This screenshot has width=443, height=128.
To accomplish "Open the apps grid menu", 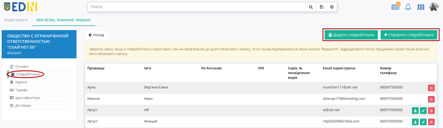I will coord(421,7).
